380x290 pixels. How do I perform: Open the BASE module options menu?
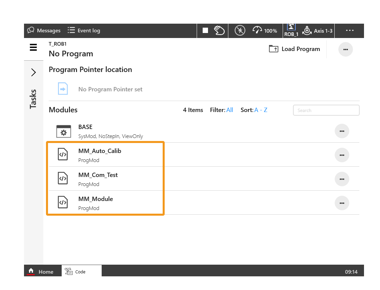342,131
